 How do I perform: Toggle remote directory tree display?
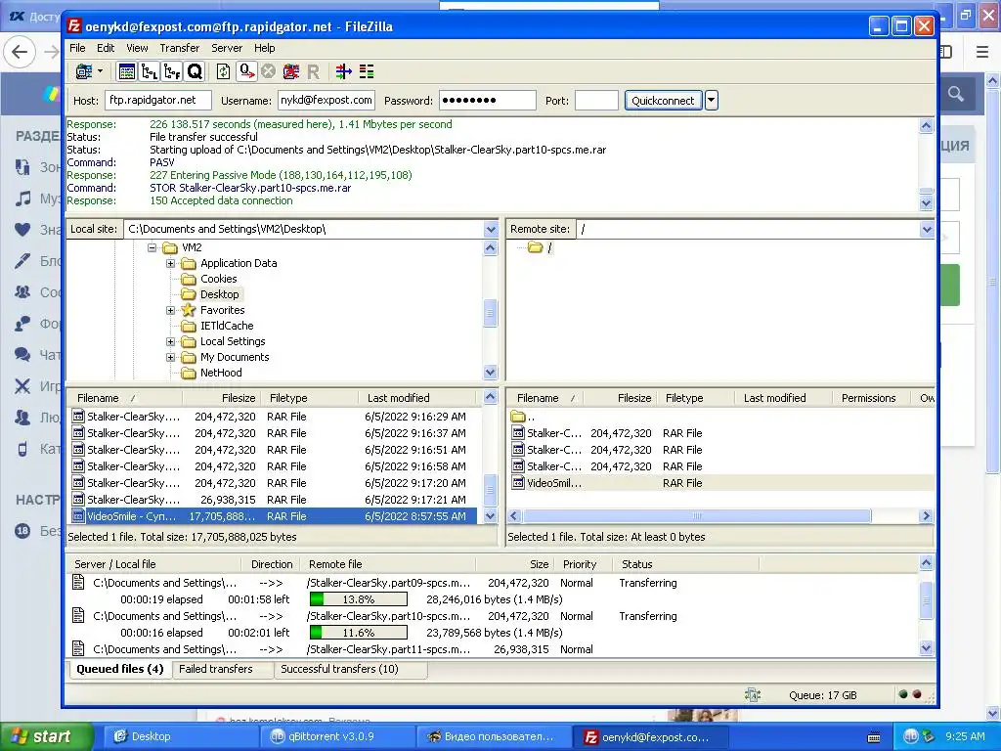pyautogui.click(x=172, y=71)
